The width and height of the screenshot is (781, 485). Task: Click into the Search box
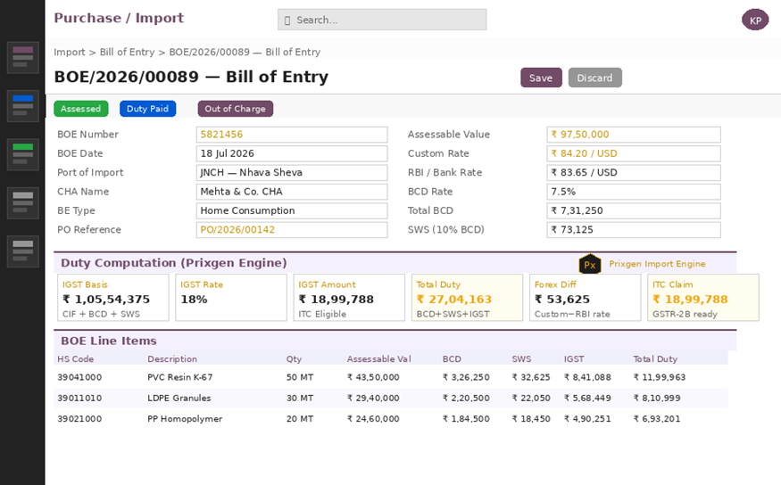click(382, 20)
